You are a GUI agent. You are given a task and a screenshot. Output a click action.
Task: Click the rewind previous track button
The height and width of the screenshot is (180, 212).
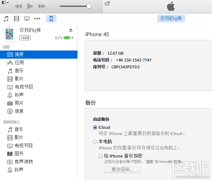click(x=18, y=6)
